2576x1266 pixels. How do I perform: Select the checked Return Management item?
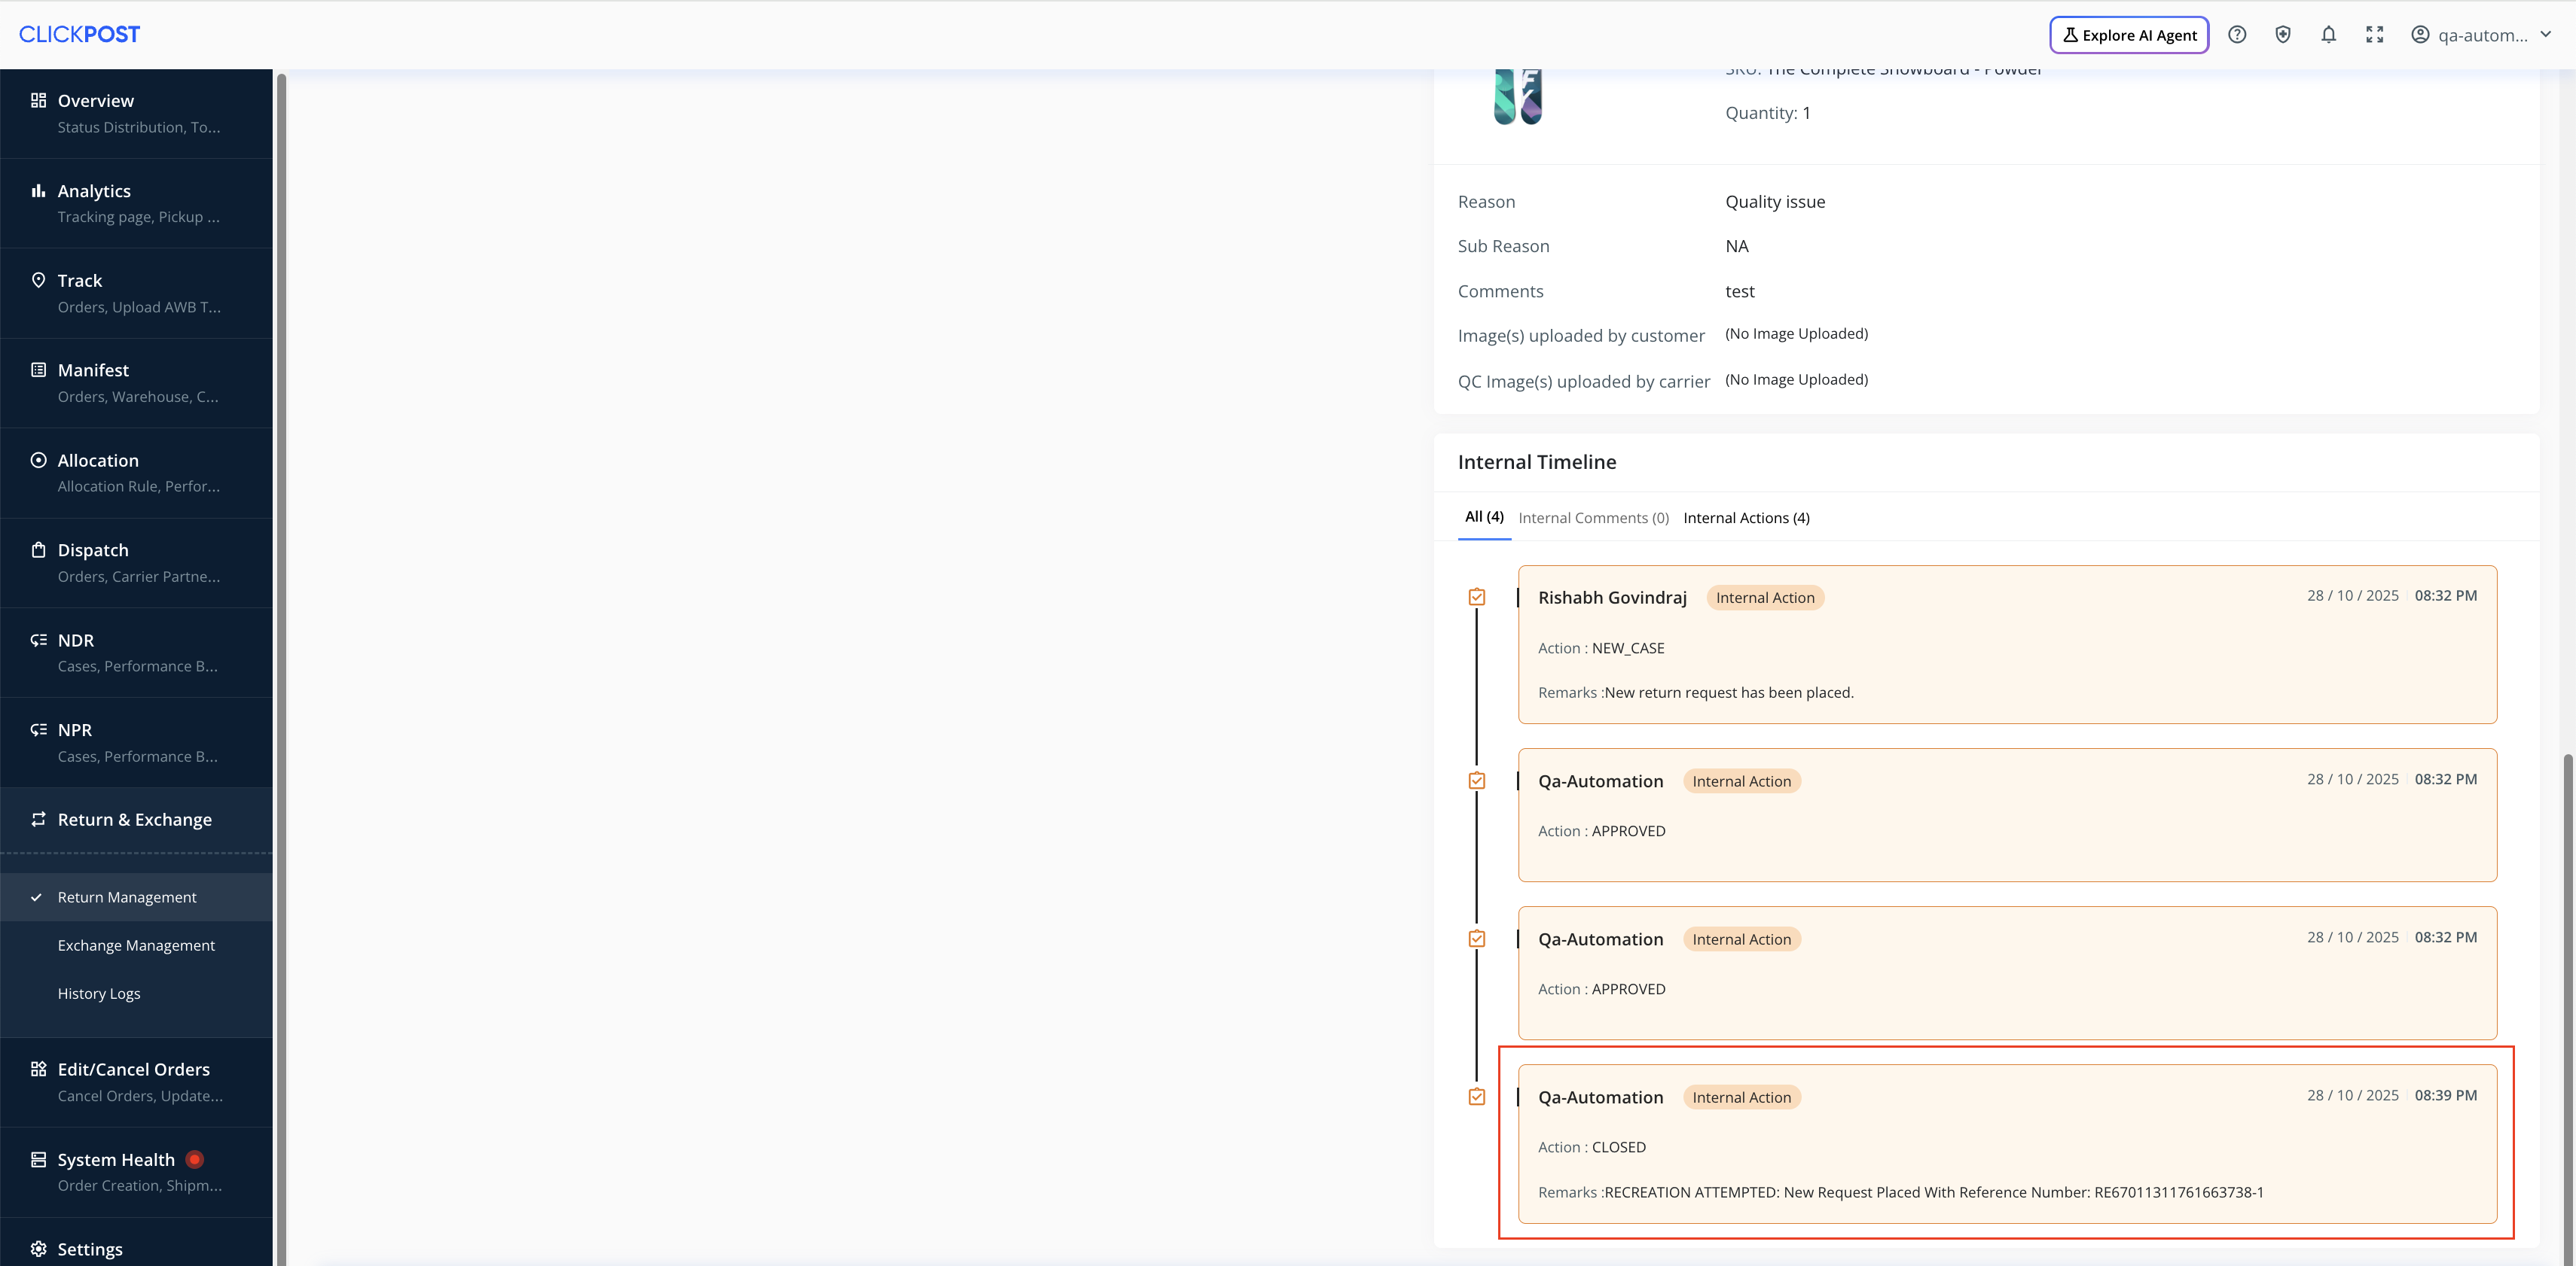point(127,897)
